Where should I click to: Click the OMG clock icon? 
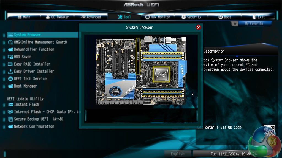coord(10,42)
